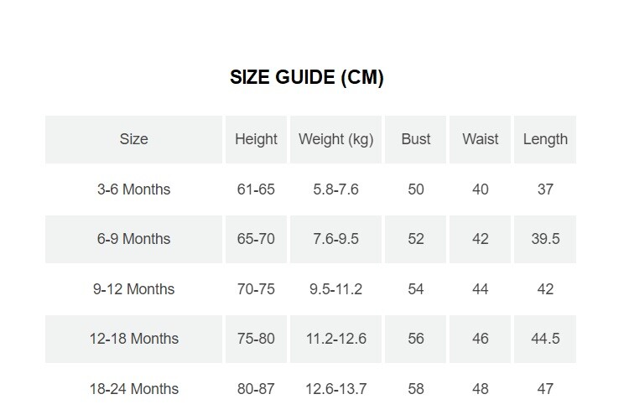Click the SIZE GUIDE (CM) heading
Viewport: 629px width, 415px height.
[x=307, y=78]
